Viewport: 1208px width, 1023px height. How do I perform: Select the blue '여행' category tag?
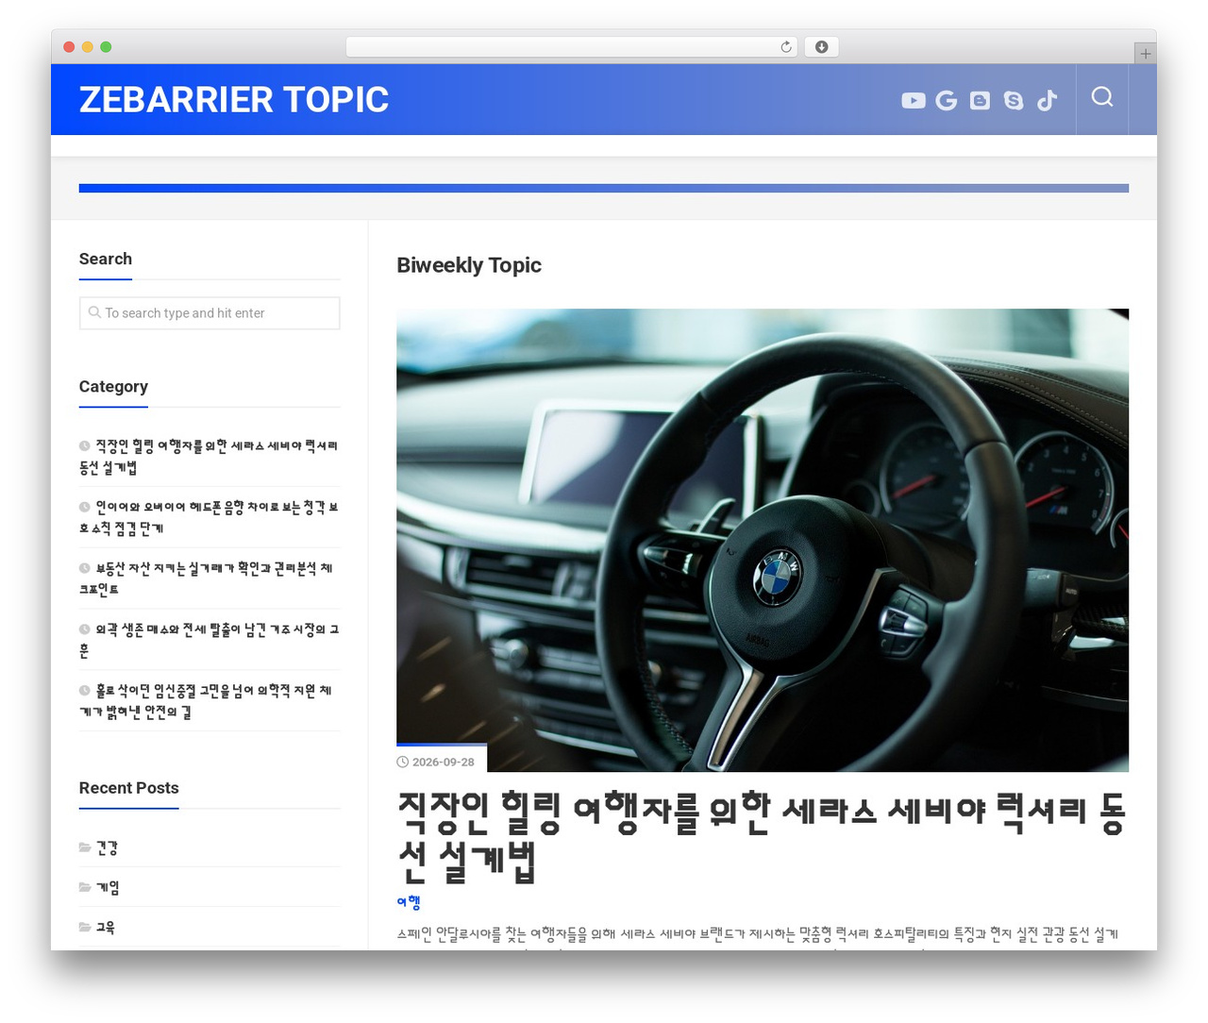pyautogui.click(x=409, y=902)
